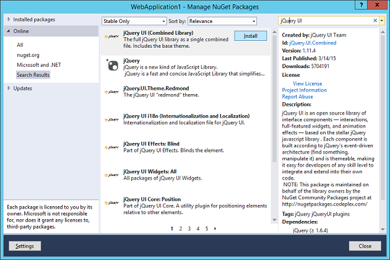Open the search history dropdown arrow

click(x=382, y=20)
